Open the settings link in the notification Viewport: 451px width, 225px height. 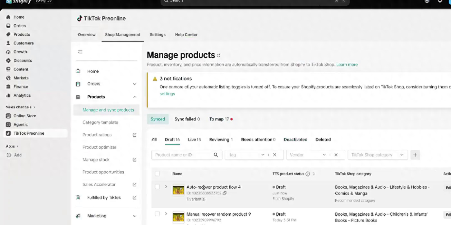tap(167, 94)
